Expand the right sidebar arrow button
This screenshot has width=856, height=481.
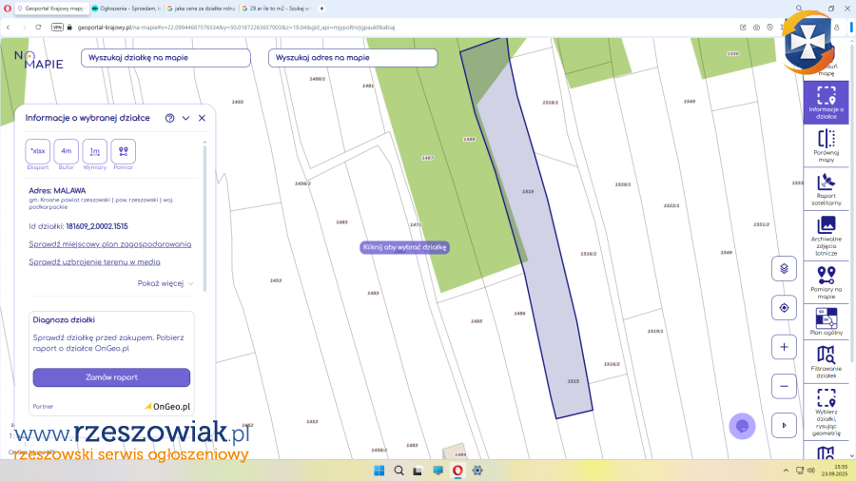click(784, 426)
